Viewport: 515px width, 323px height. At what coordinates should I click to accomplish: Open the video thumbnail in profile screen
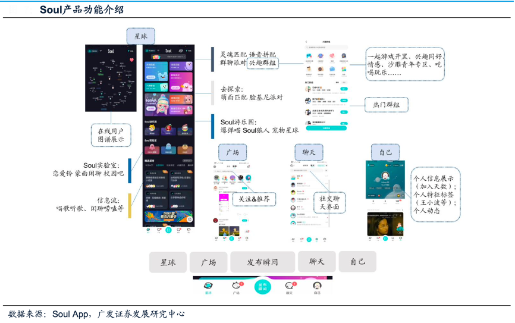(x=385, y=225)
